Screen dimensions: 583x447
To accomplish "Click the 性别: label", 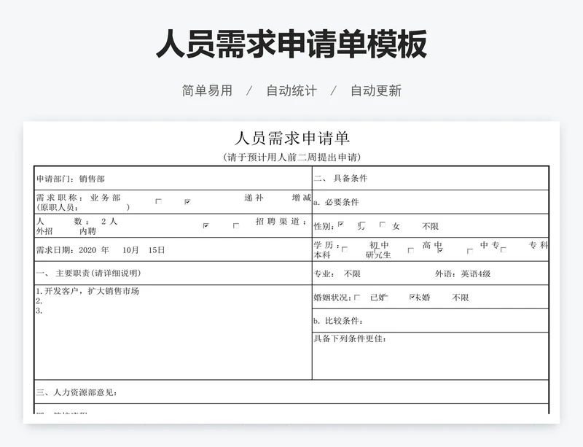I will (x=324, y=226).
